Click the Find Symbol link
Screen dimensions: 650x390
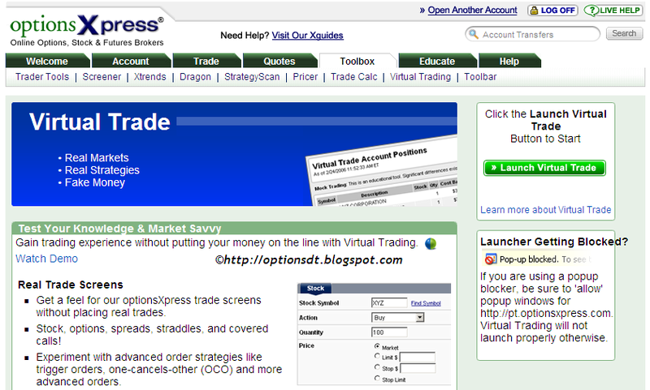tap(426, 303)
